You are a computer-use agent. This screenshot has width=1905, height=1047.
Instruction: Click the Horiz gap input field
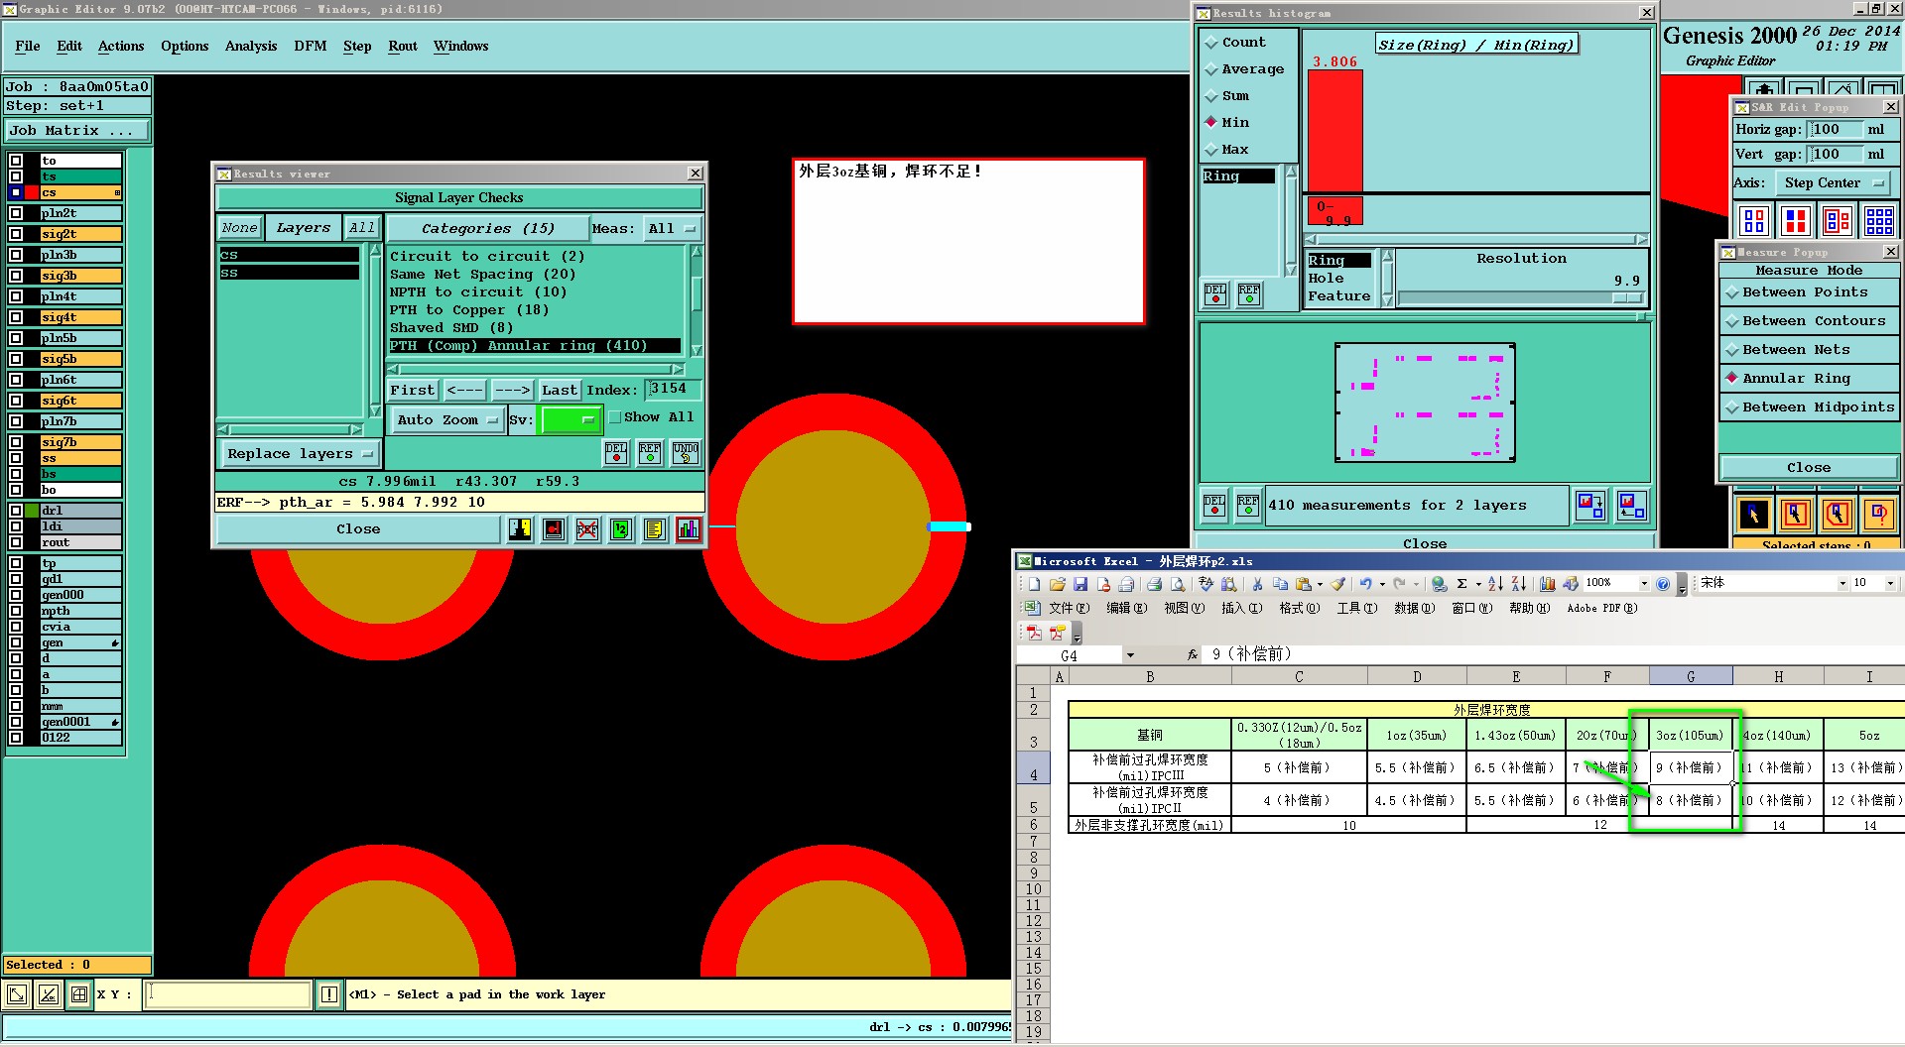coord(1835,130)
